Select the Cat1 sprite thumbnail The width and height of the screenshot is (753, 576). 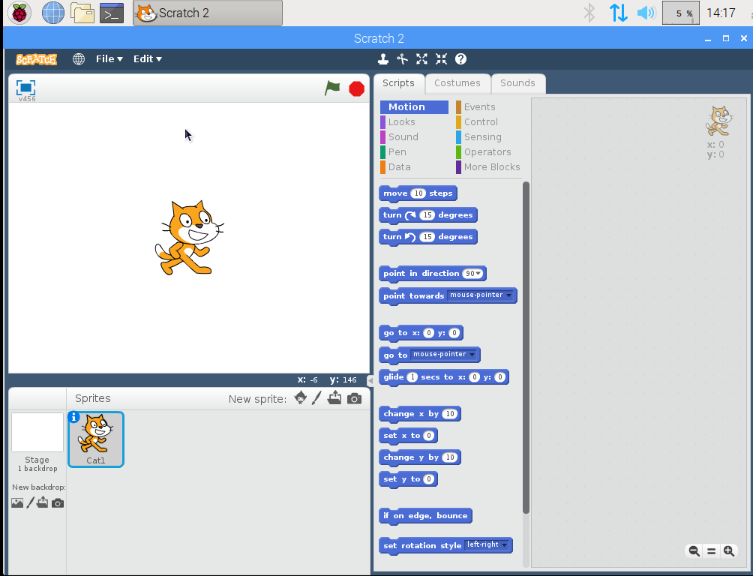[95, 439]
